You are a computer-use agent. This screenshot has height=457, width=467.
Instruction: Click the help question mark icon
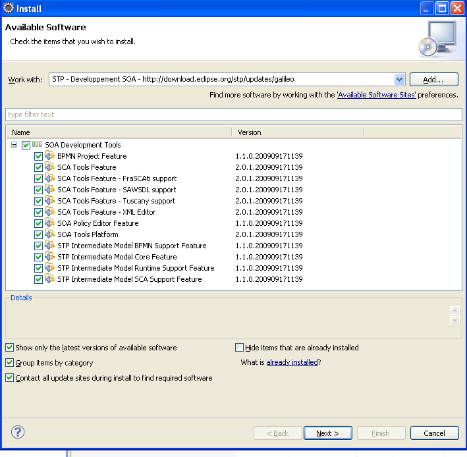(18, 433)
